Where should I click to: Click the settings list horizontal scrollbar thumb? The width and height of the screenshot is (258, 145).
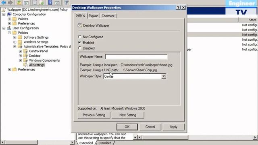165,137
